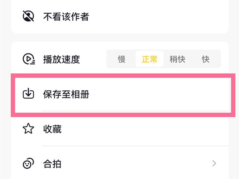Expand the 合拍 row with its chevron arrow
This screenshot has width=239, height=179.
tap(214, 163)
